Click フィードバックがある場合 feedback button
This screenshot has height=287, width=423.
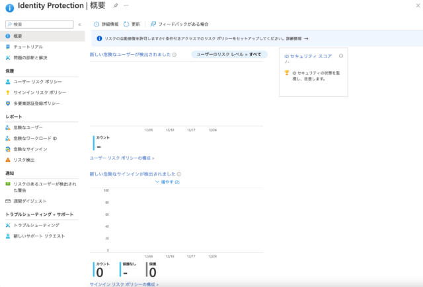pyautogui.click(x=179, y=24)
